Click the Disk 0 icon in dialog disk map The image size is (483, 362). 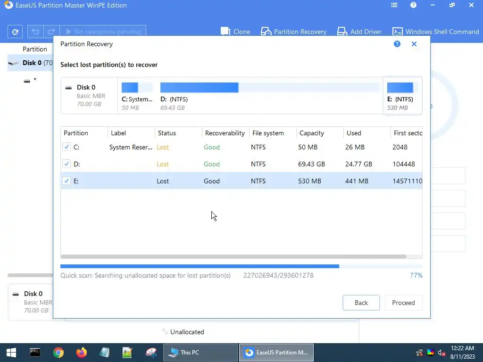click(x=68, y=88)
